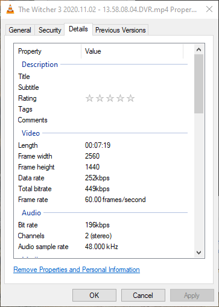The height and width of the screenshot is (307, 219).
Task: Click the Frame height value 1440
Action: pyautogui.click(x=92, y=167)
